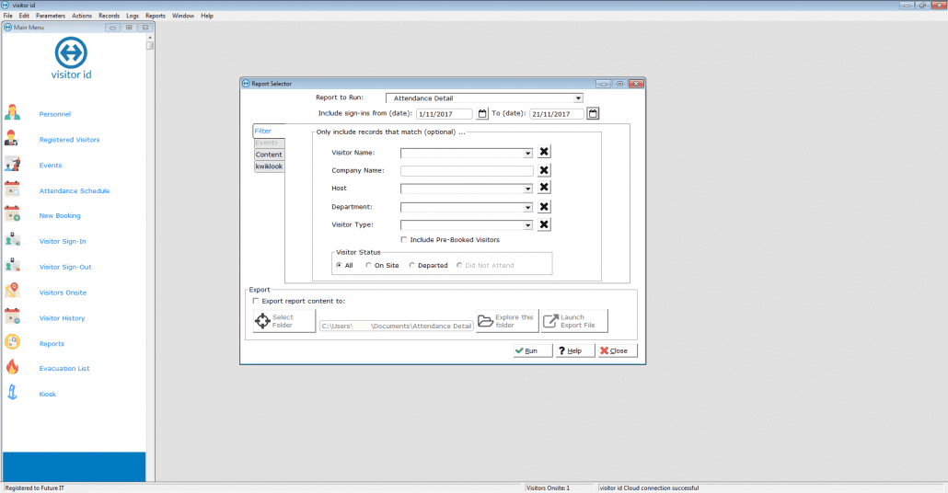Click the Personnel icon in Main Menu
Screen dimensions: 948x493
(13, 113)
